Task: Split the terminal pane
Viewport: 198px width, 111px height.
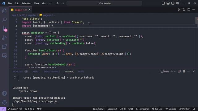Action: (179, 71)
